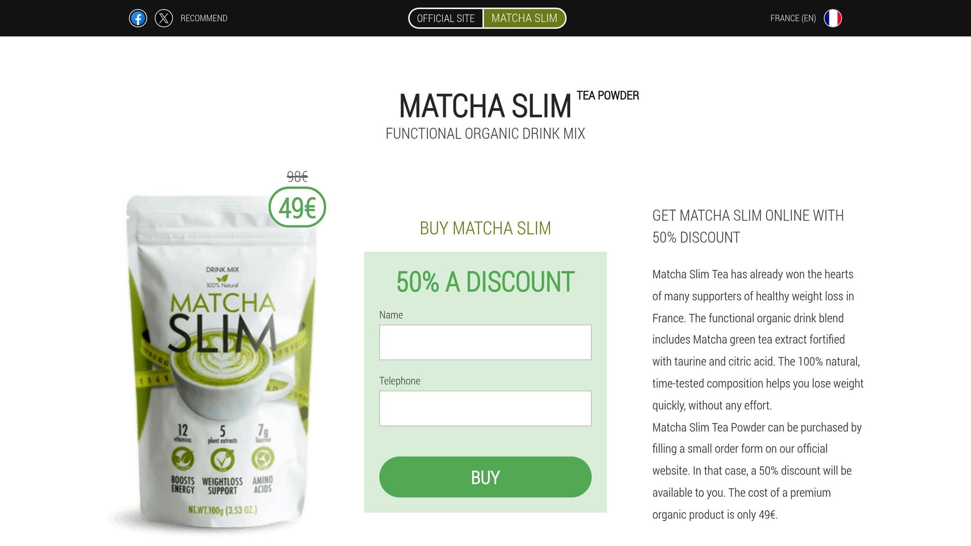The image size is (971, 546).
Task: Click the Facebook share icon
Action: pyautogui.click(x=138, y=18)
